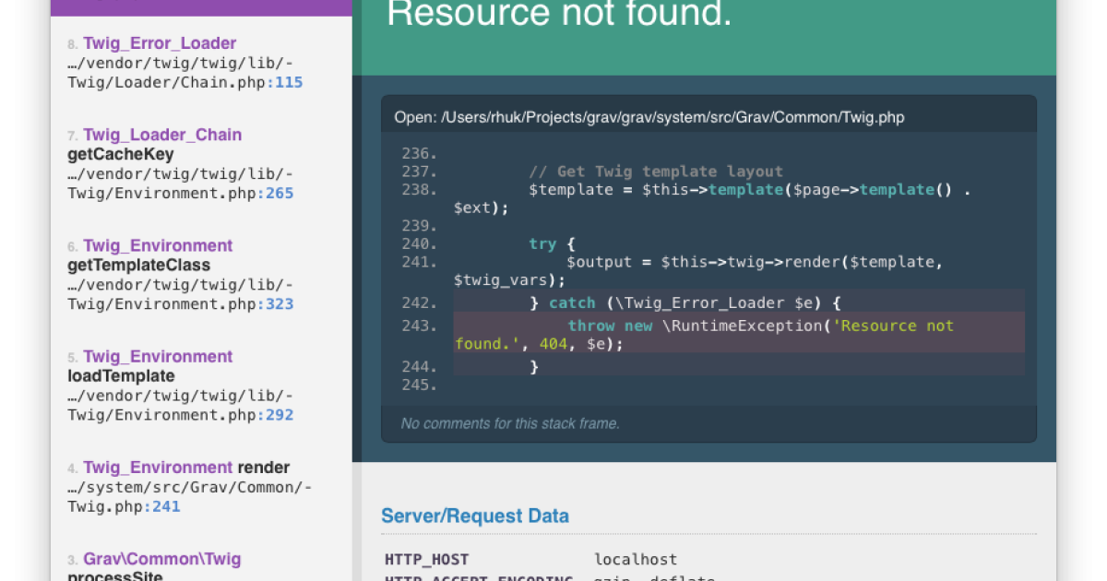The height and width of the screenshot is (581, 1107).
Task: Select the getTemplateClass stack frame
Action: (138, 265)
